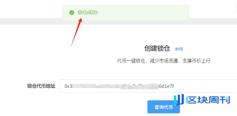
Task: Click the 创建锁仓 heading
Action: click(x=157, y=49)
